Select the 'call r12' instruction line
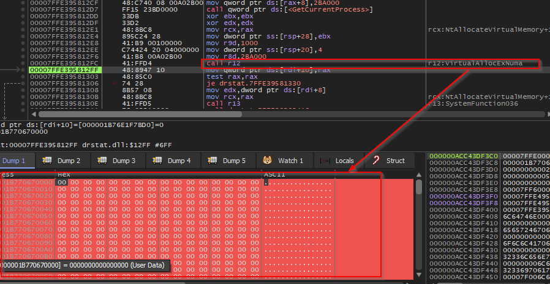This screenshot has height=284, width=550. coord(220,64)
